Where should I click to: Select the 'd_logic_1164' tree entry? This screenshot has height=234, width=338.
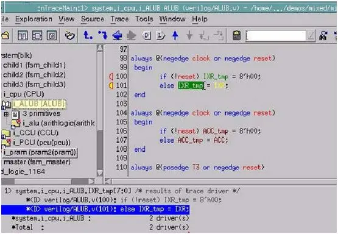pyautogui.click(x=23, y=172)
